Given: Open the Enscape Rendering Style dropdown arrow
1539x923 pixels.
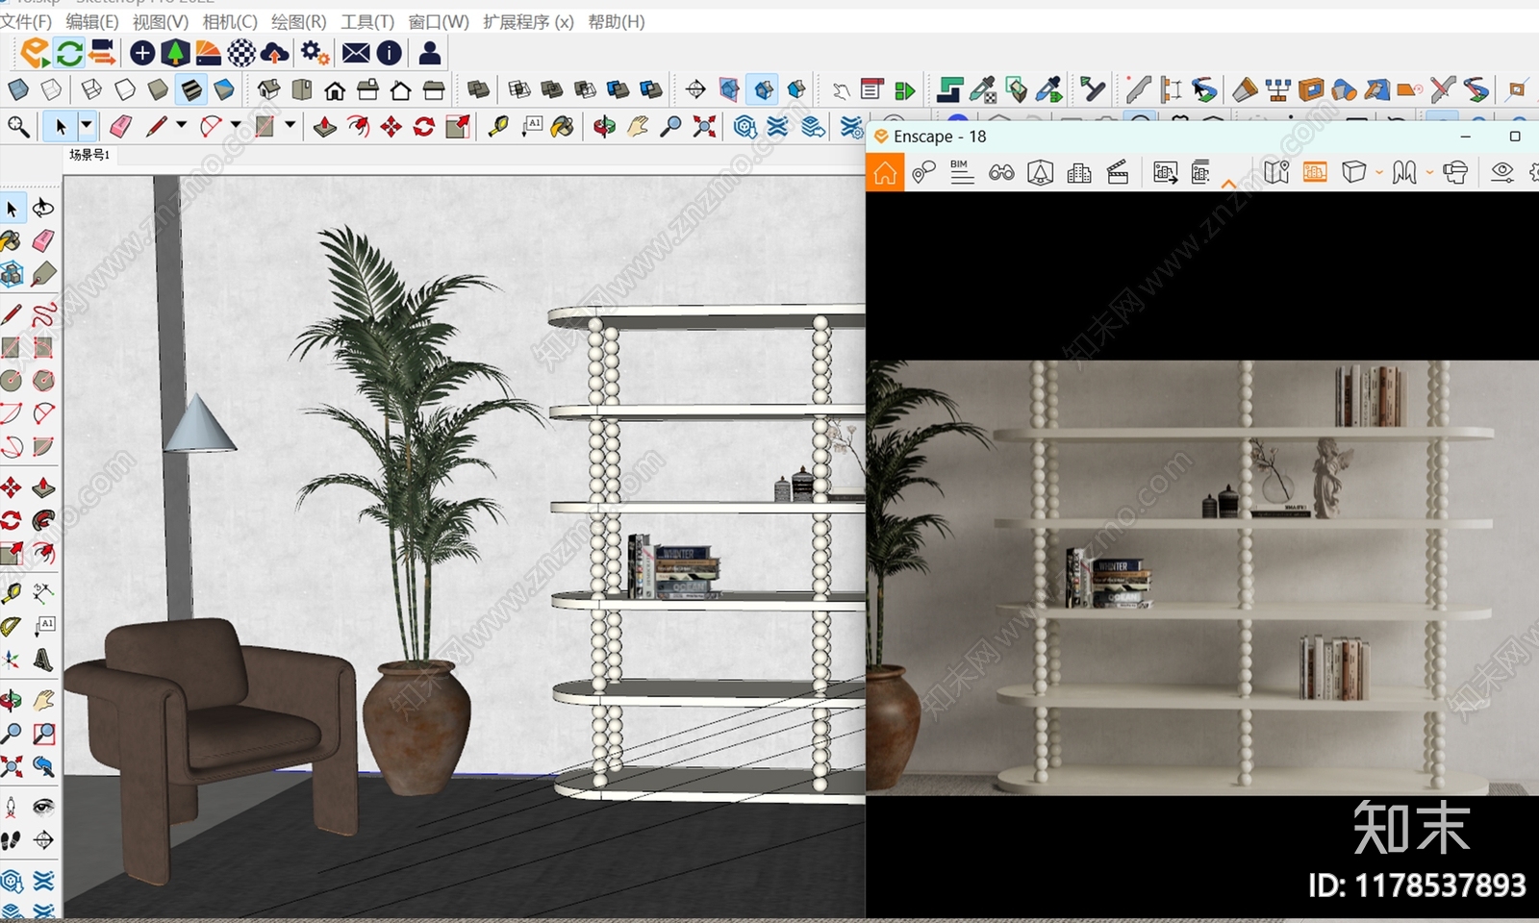Looking at the screenshot, I should pyautogui.click(x=1379, y=173).
